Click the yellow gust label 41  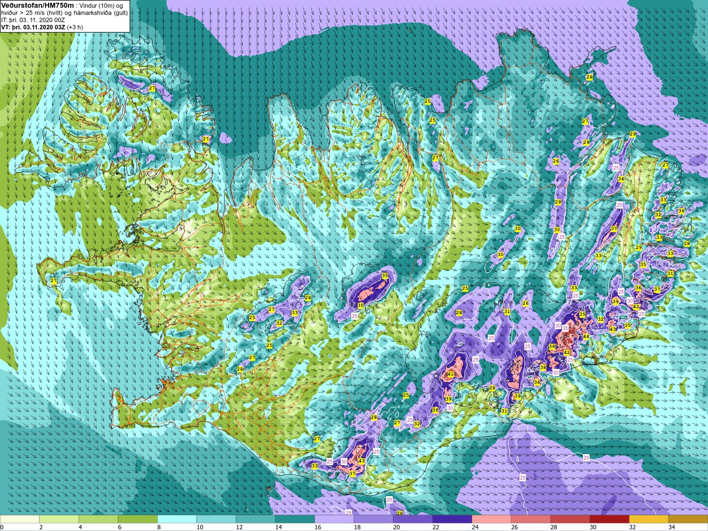(x=451, y=374)
